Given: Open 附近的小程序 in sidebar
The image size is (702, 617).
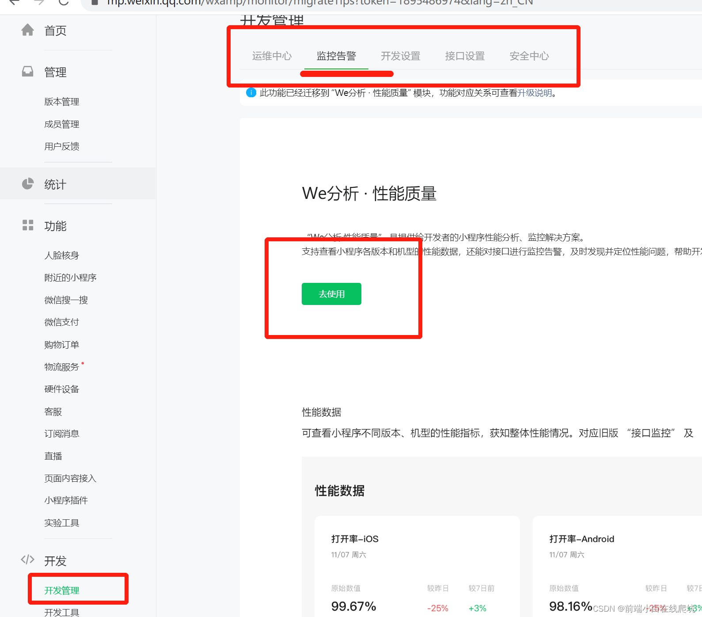Looking at the screenshot, I should [x=70, y=278].
